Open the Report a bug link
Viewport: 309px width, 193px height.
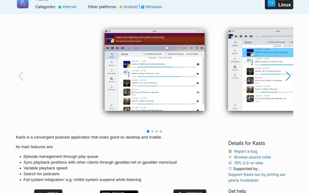click(246, 151)
